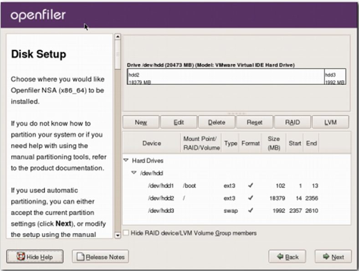This screenshot has width=359, height=271.
Task: Click the Start column header
Action: 295,143
